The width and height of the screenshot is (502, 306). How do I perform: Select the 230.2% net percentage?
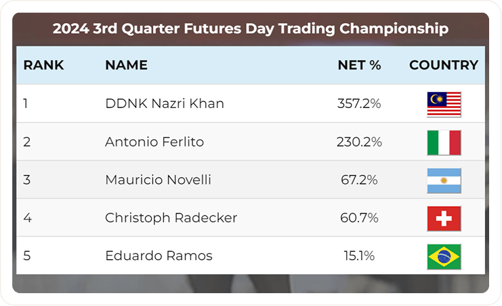coord(359,143)
